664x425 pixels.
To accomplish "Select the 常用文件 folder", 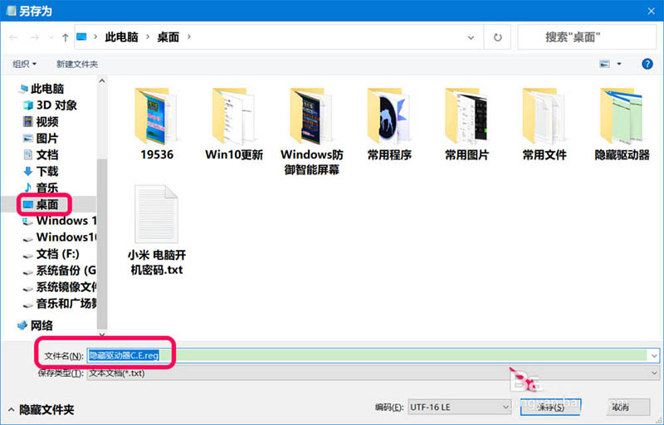I will tap(544, 124).
